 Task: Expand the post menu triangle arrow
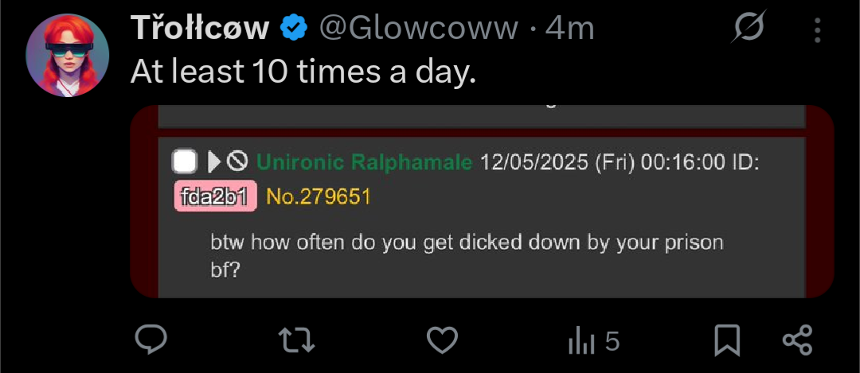pyautogui.click(x=213, y=162)
